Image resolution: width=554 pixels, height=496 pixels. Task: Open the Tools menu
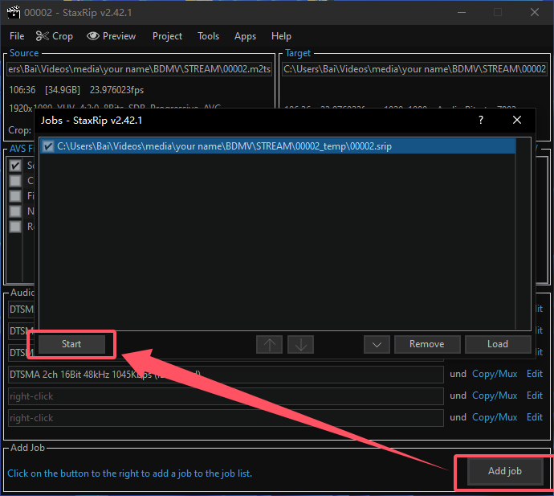pos(208,36)
